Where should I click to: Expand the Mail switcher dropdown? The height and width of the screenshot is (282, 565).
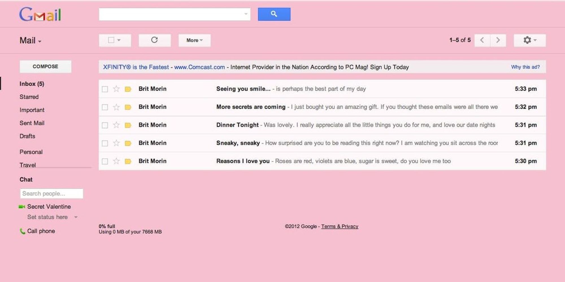(x=31, y=41)
